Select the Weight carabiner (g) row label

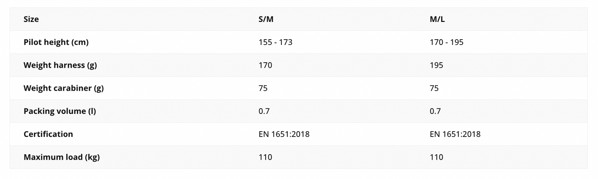63,88
